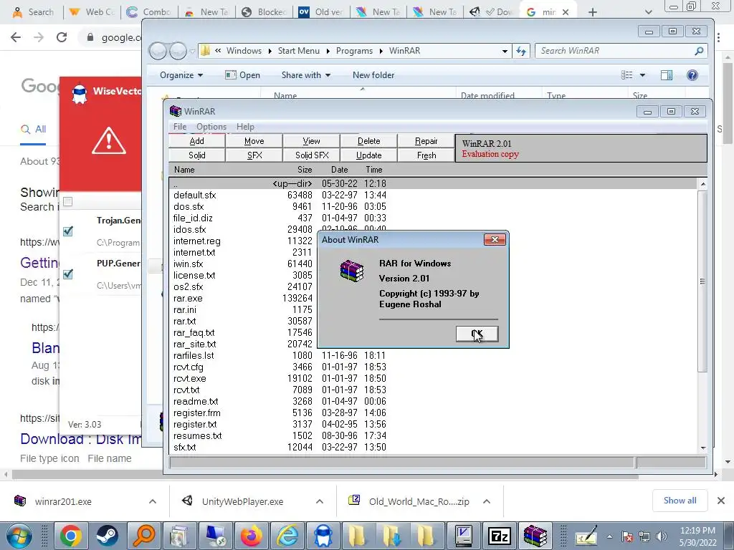Screen dimensions: 734x550
Task: Click Open in the Explorer toolbar
Action: point(242,75)
